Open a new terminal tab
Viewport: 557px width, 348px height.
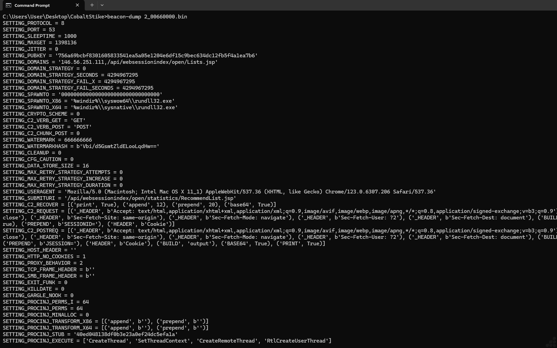92,5
